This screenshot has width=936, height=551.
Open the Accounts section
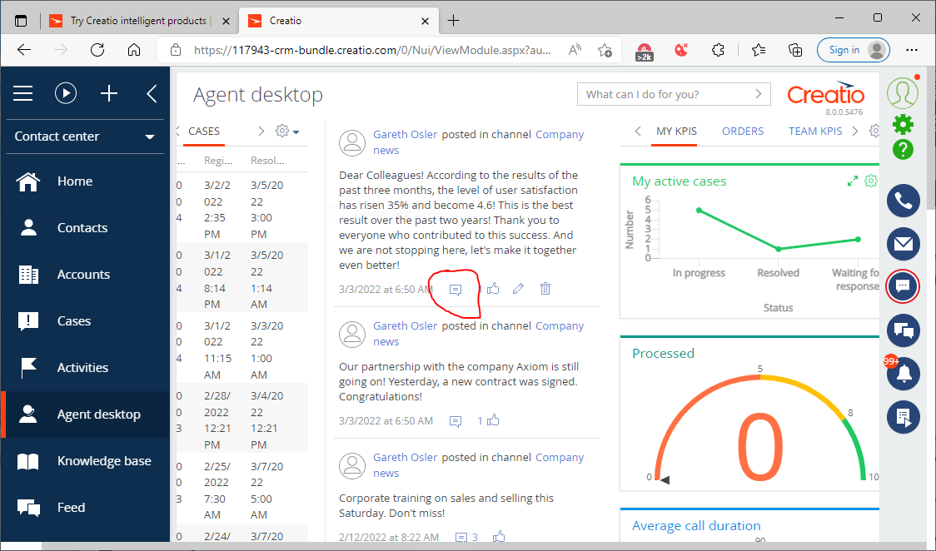coord(85,275)
